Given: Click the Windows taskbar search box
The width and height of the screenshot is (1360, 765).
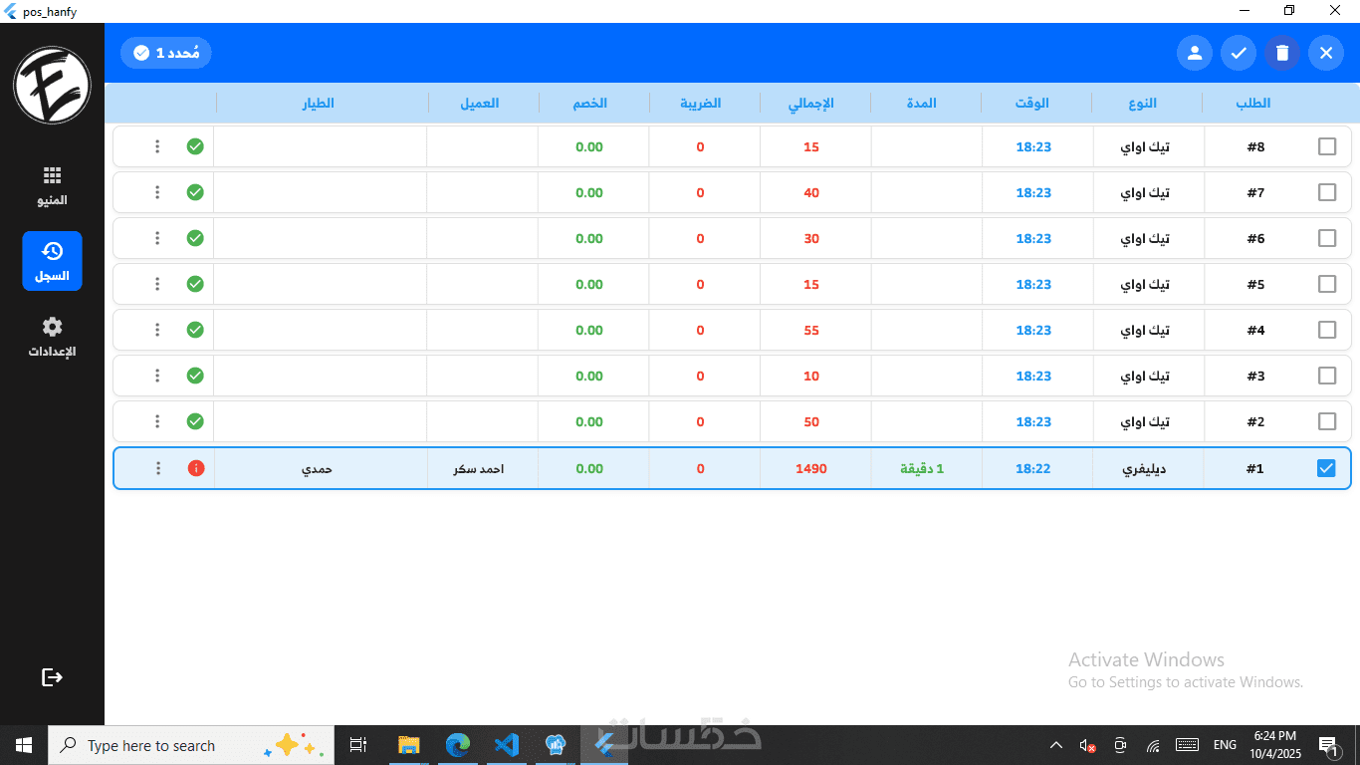Looking at the screenshot, I should click(188, 745).
